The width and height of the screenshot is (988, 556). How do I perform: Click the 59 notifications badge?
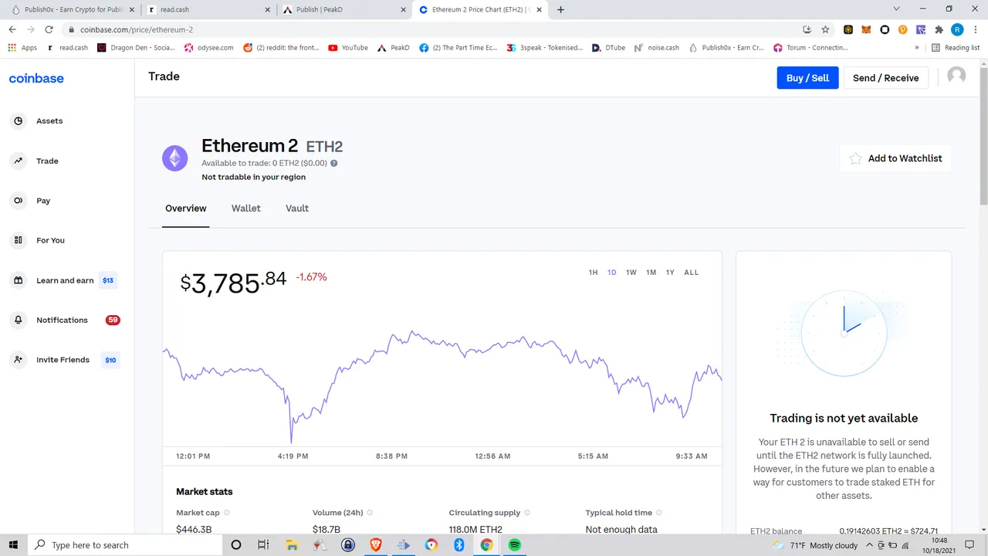(113, 320)
